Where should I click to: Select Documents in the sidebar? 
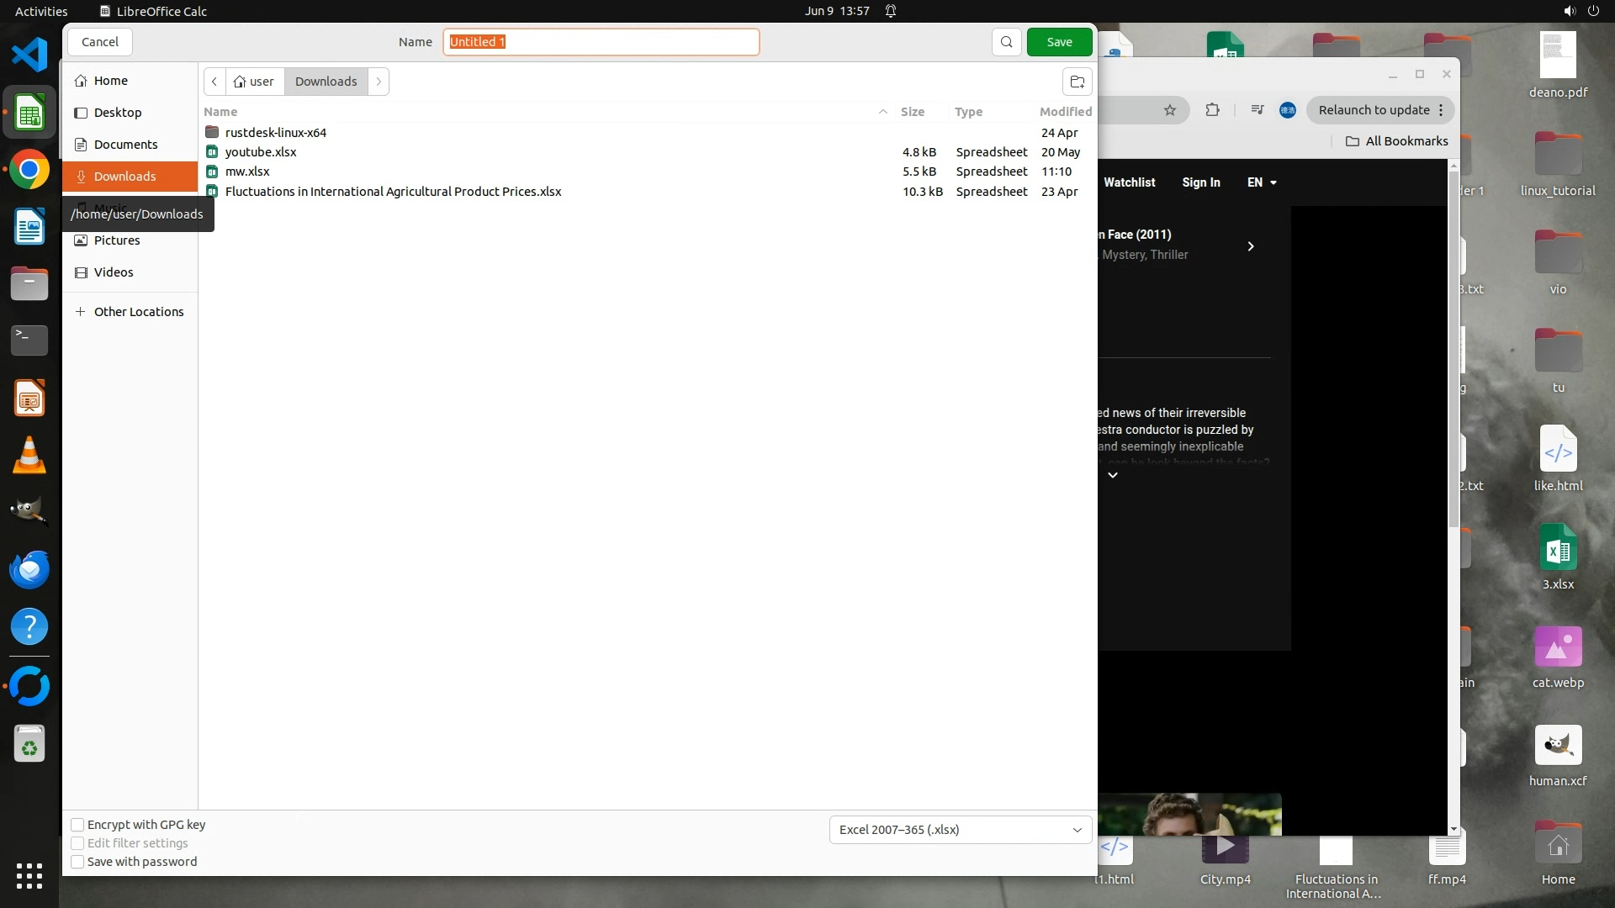pos(125,145)
